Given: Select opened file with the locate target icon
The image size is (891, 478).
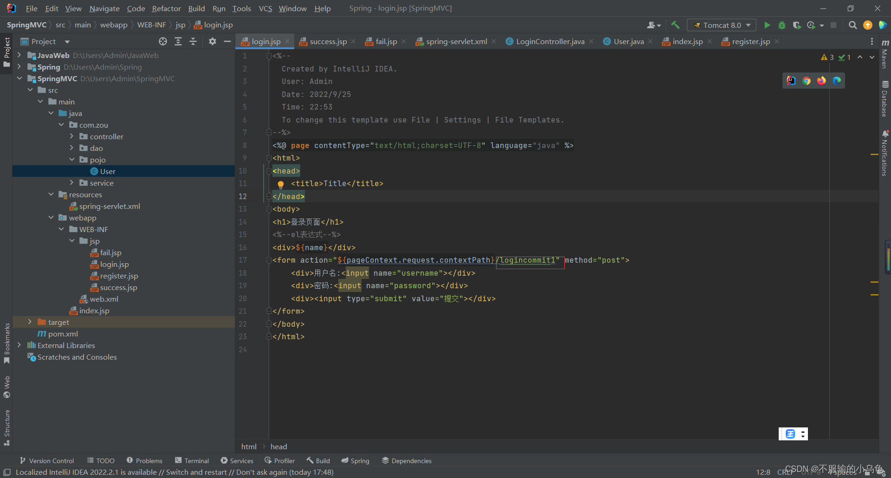Looking at the screenshot, I should pyautogui.click(x=163, y=41).
